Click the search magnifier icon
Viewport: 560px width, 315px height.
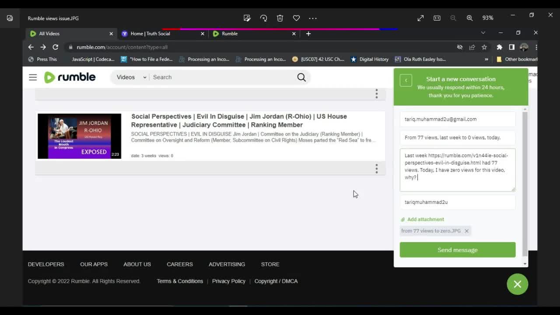click(x=301, y=77)
